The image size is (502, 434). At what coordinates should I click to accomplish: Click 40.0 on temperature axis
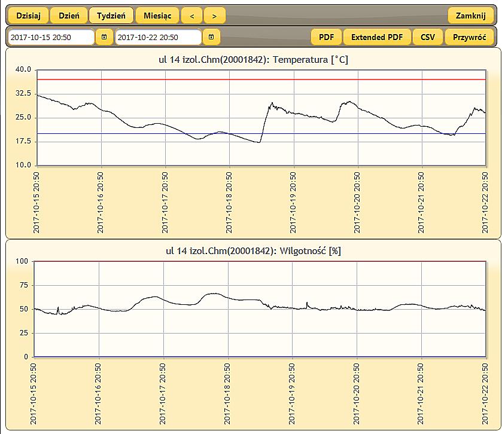pos(23,69)
